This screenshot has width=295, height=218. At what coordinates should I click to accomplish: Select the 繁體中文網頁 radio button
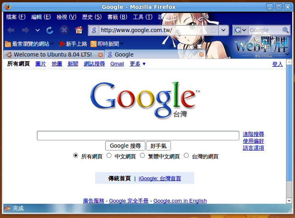tap(142, 155)
